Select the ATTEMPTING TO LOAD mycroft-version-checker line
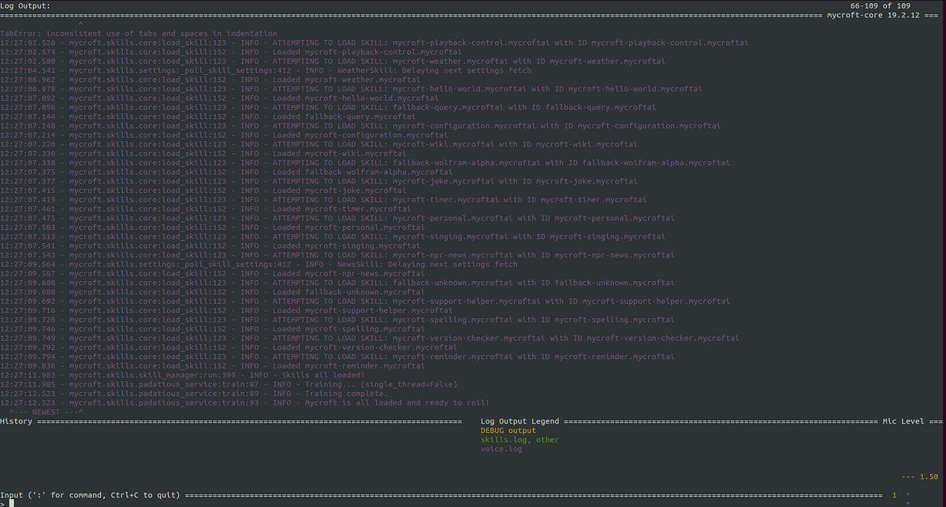This screenshot has width=946, height=507. [x=370, y=338]
